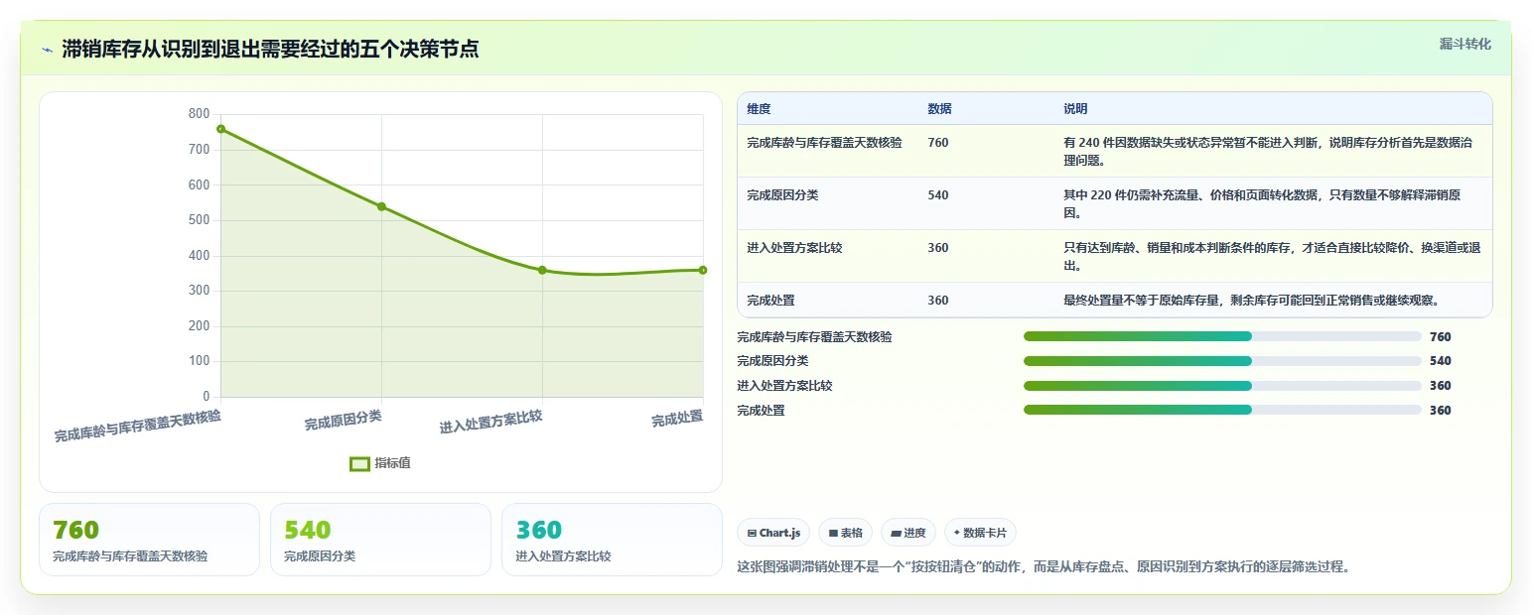Click the 360 stat card for 进入处置方案比较
The height and width of the screenshot is (615, 1532).
coord(612,540)
